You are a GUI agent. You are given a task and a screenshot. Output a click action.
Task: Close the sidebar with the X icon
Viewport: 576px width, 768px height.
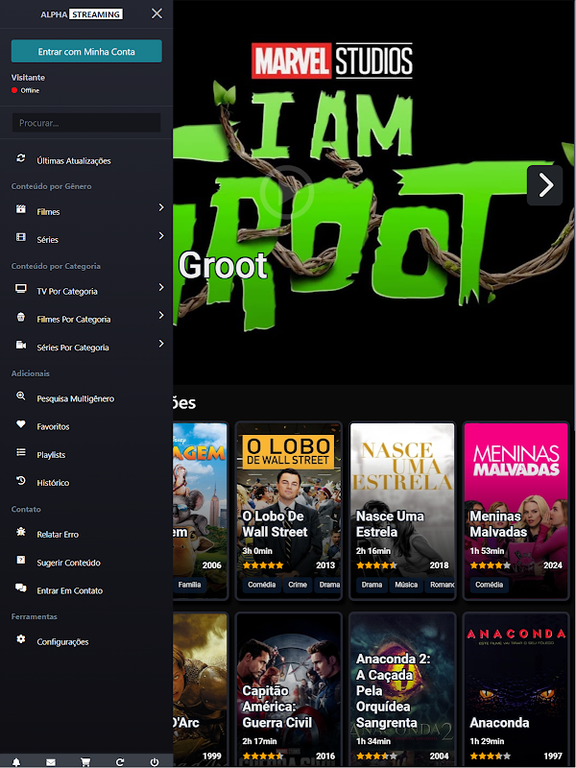point(156,13)
